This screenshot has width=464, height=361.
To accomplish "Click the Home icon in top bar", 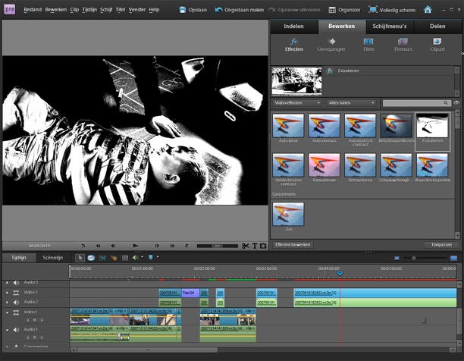I will (x=428, y=10).
